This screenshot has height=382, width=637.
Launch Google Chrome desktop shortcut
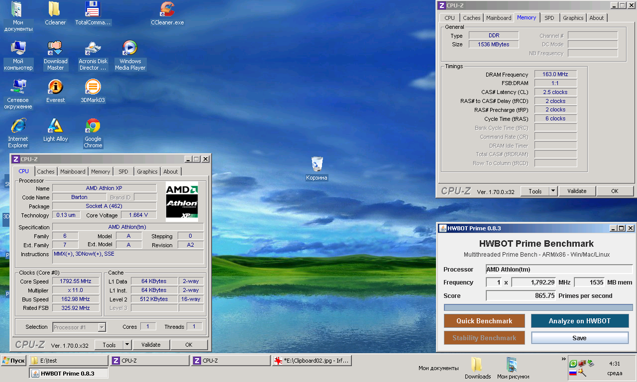coord(93,133)
